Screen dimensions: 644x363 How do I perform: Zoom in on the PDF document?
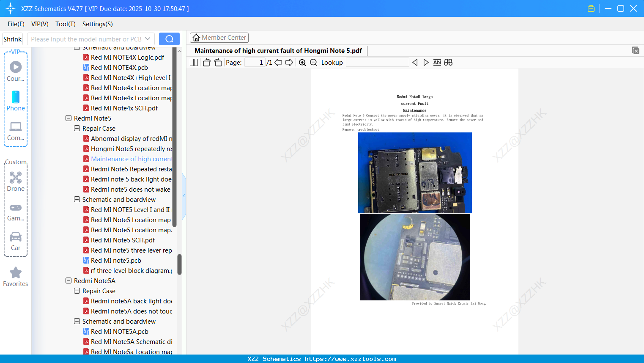tap(302, 62)
